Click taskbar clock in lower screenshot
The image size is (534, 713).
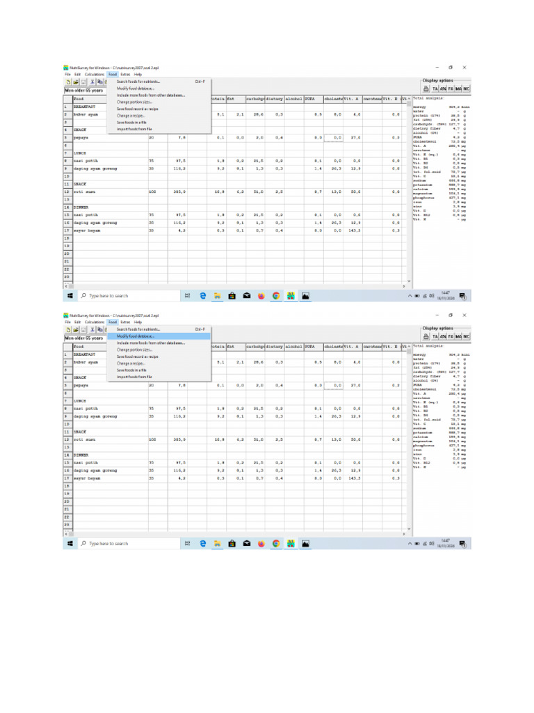(446, 544)
